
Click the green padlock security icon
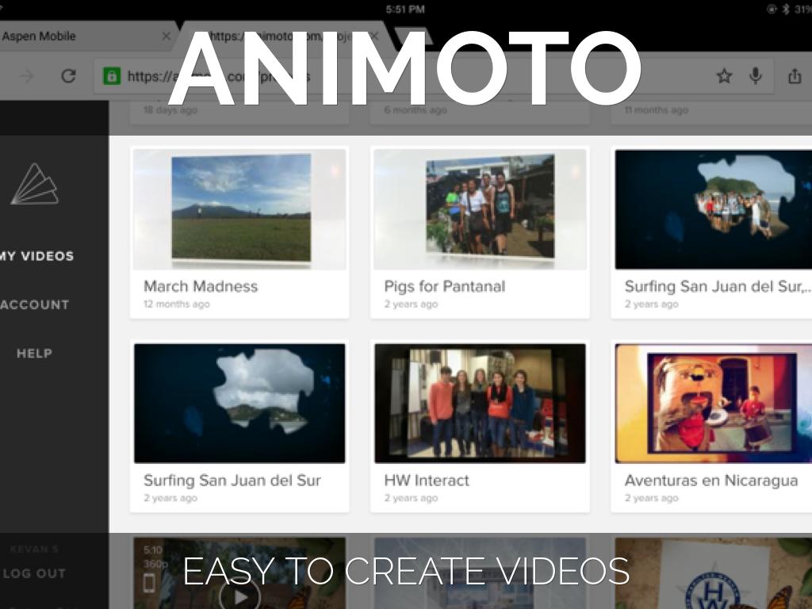point(112,76)
